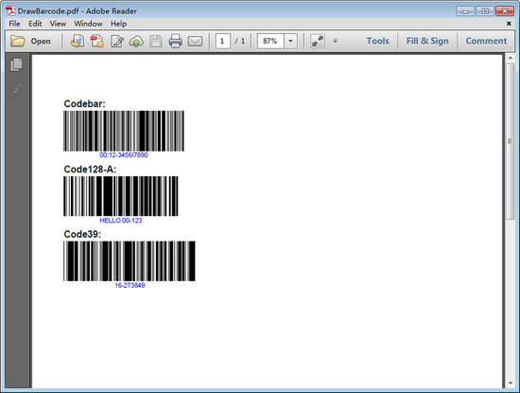Click the cloud upload icon
Image resolution: width=520 pixels, height=393 pixels.
click(x=136, y=41)
